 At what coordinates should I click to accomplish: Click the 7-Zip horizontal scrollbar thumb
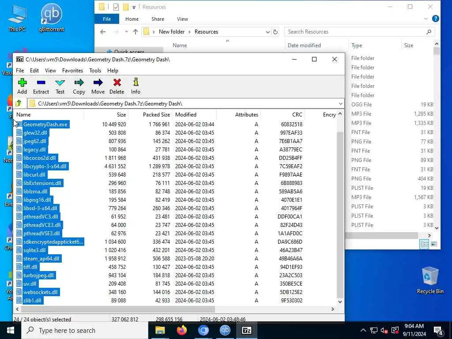117,309
